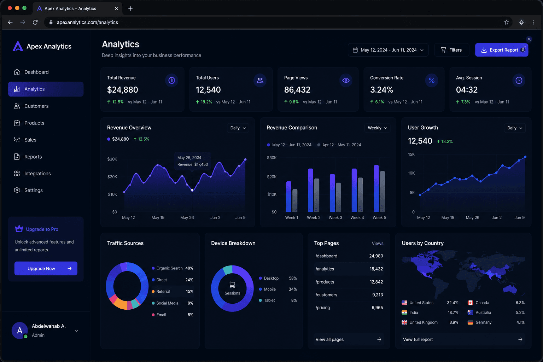Viewport: 543px width, 362px height.
Task: Open Revenue Overview Daily dropdown
Action: click(x=238, y=128)
